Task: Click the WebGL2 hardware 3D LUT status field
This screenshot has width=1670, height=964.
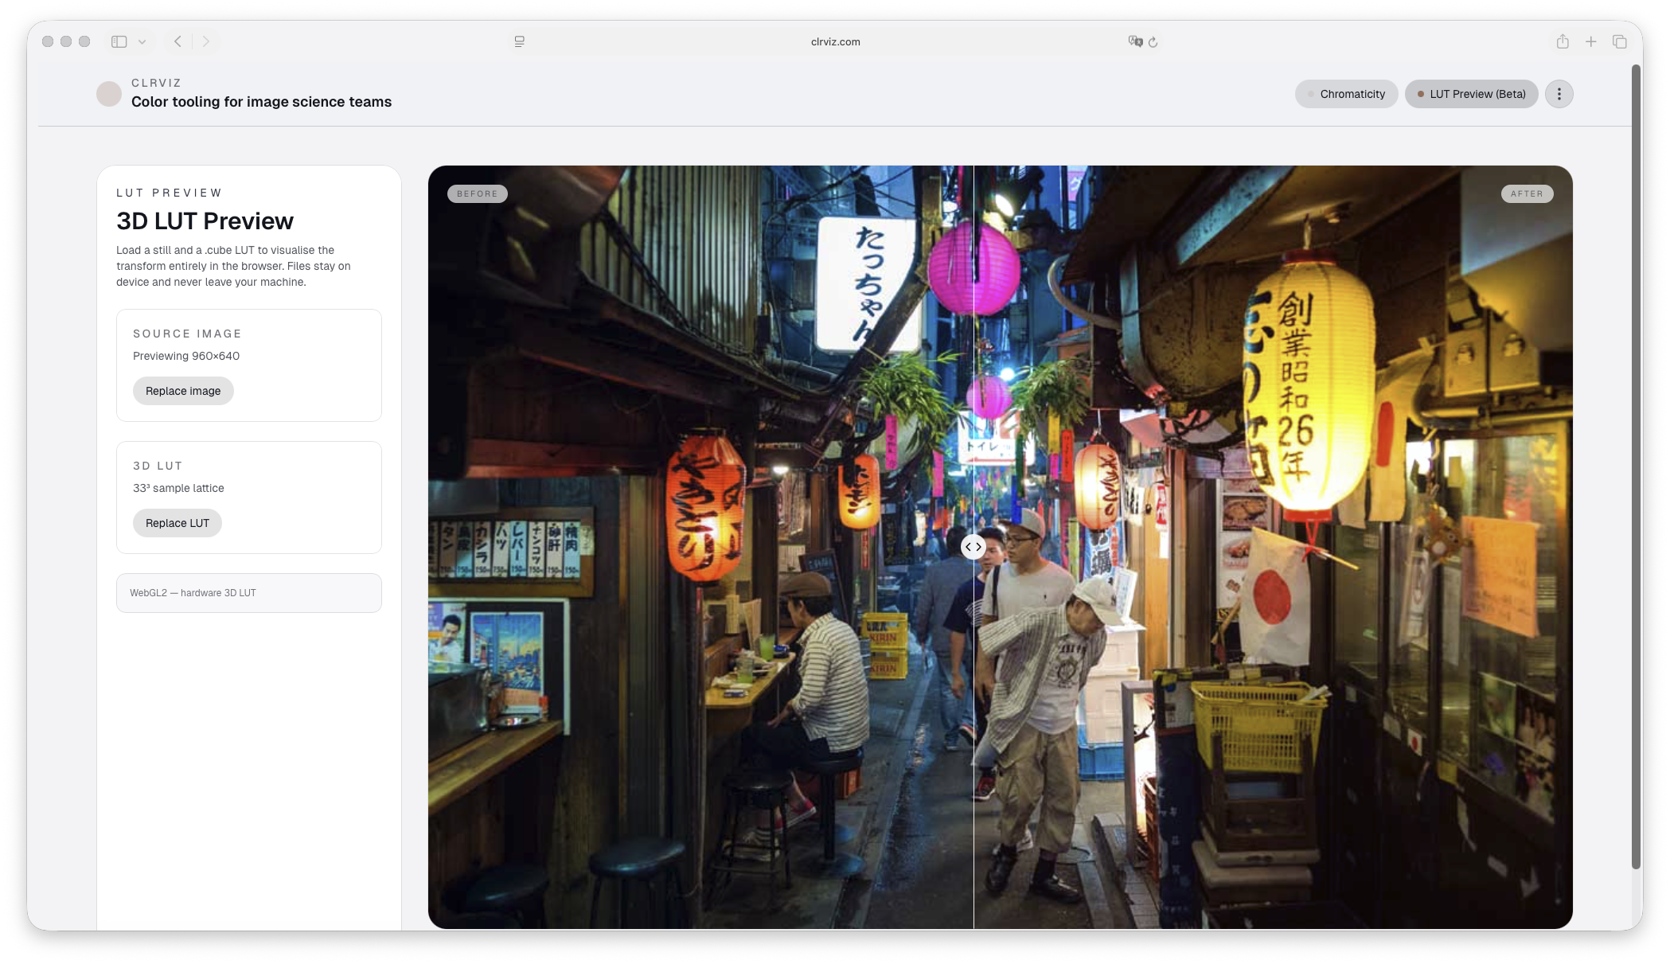Action: point(249,593)
